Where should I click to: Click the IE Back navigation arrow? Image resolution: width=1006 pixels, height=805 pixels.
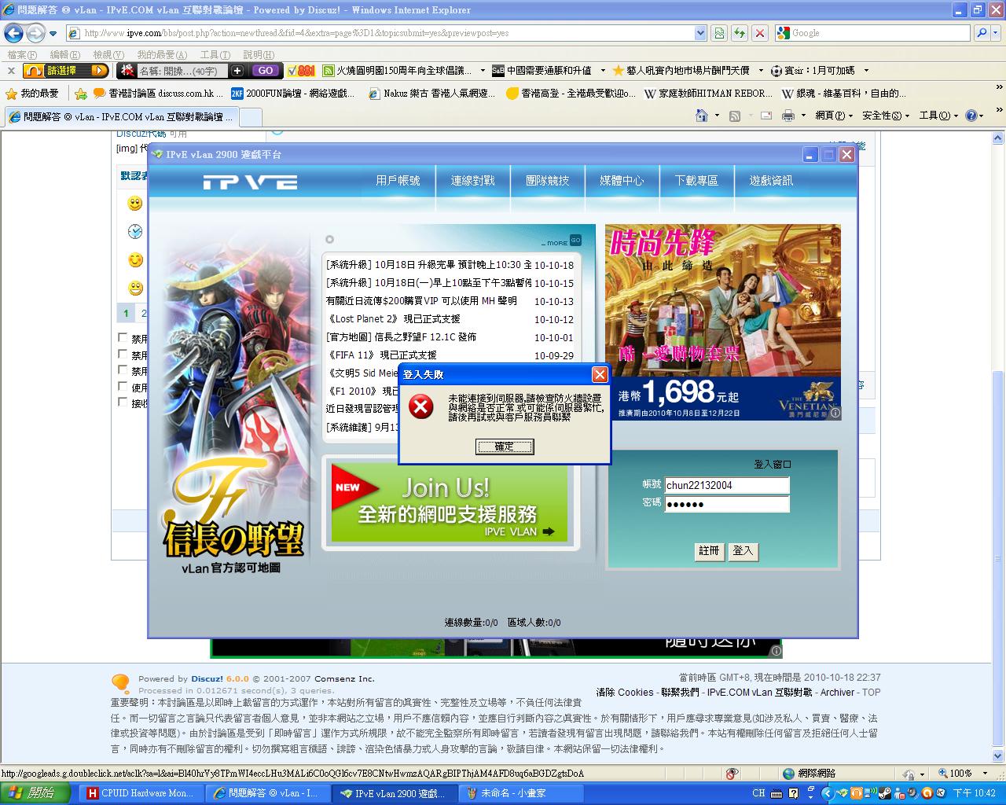(14, 33)
